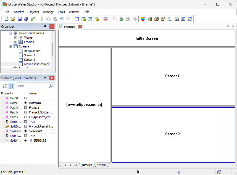The height and width of the screenshot is (175, 237).
Task: Pin the Organizer panel
Action: point(45,26)
